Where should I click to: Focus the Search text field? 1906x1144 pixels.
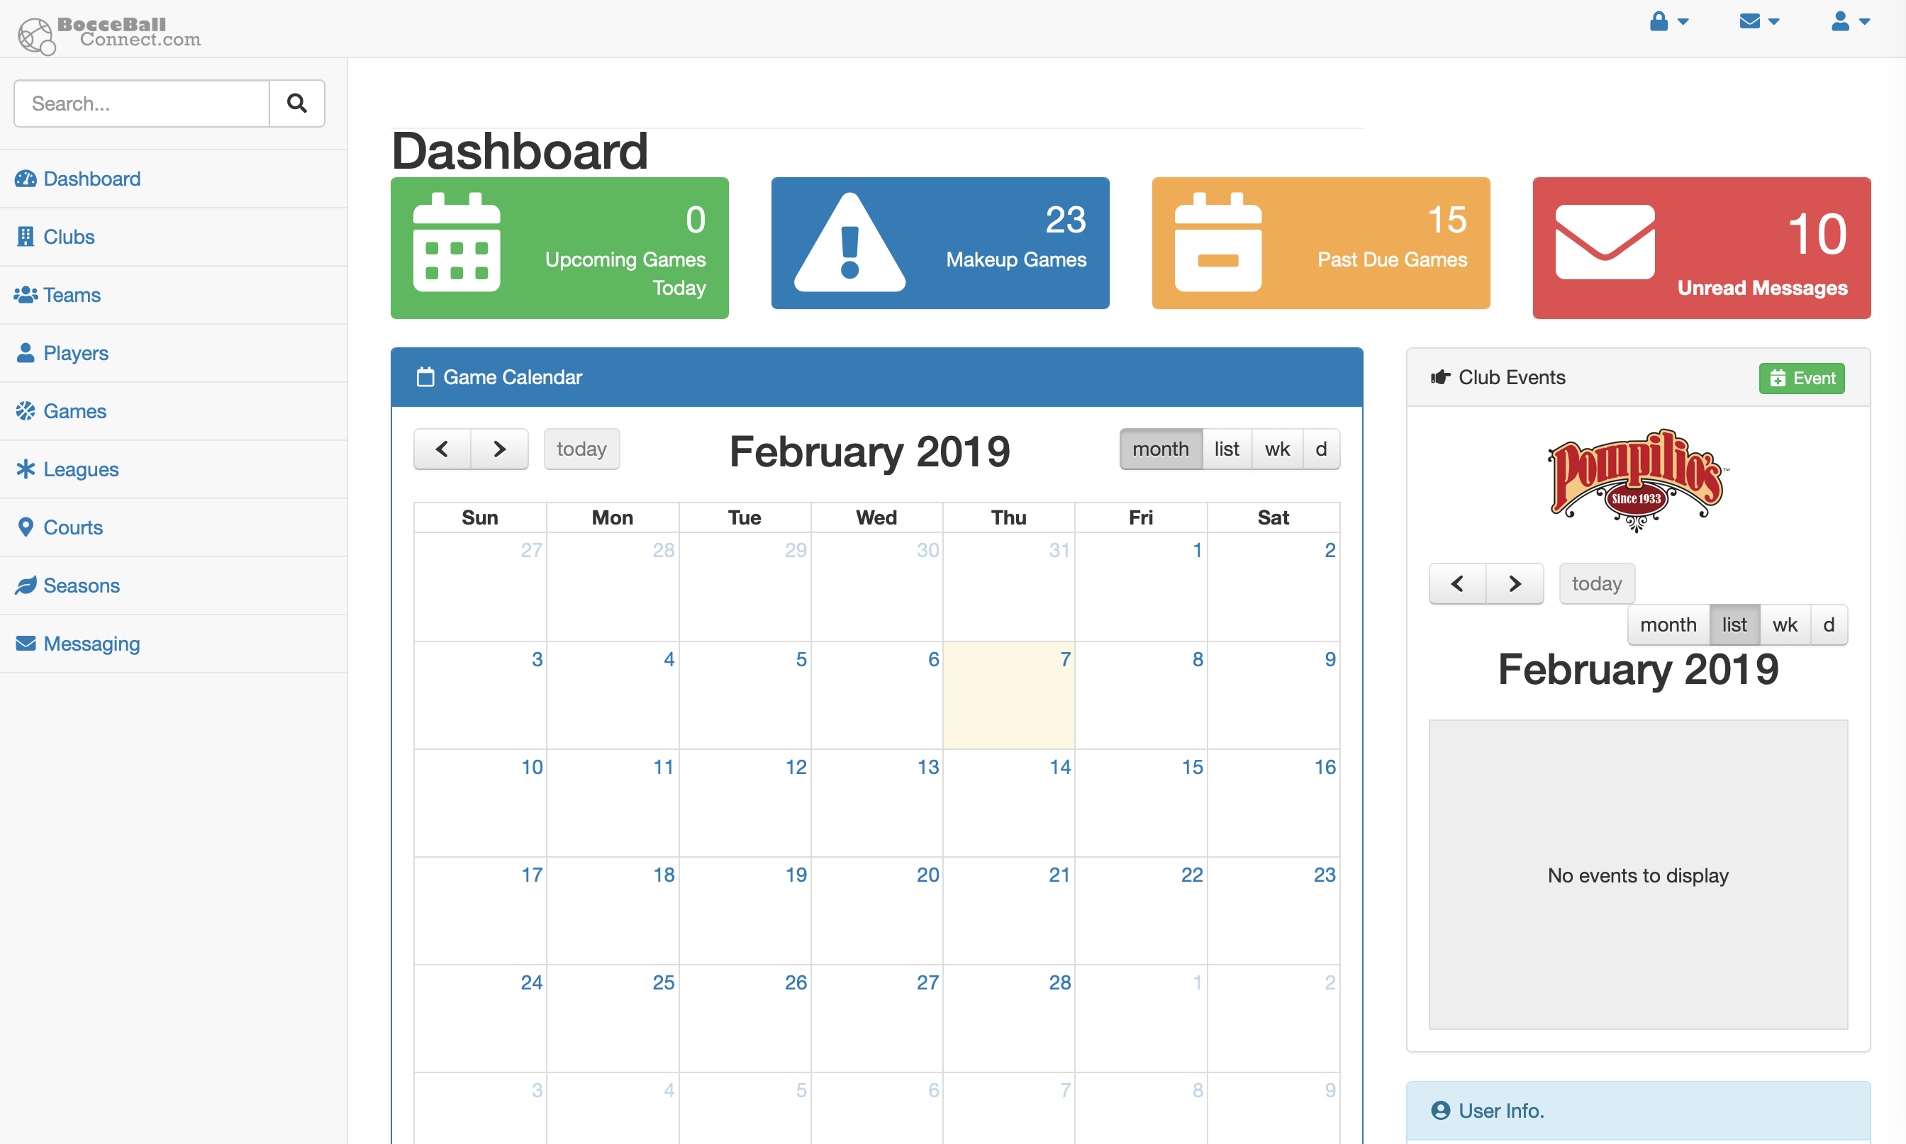click(x=142, y=103)
